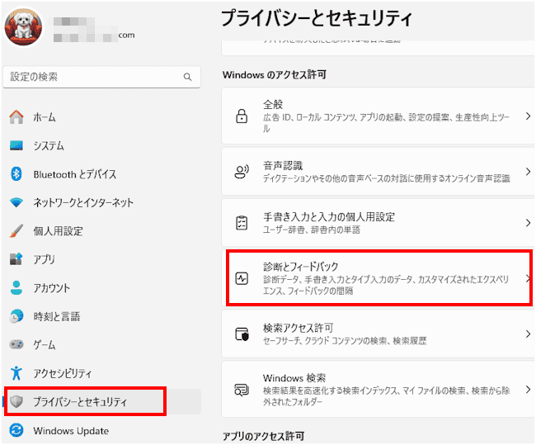Click the 音声認識 speech icon
The height and width of the screenshot is (445, 536).
pos(242,172)
